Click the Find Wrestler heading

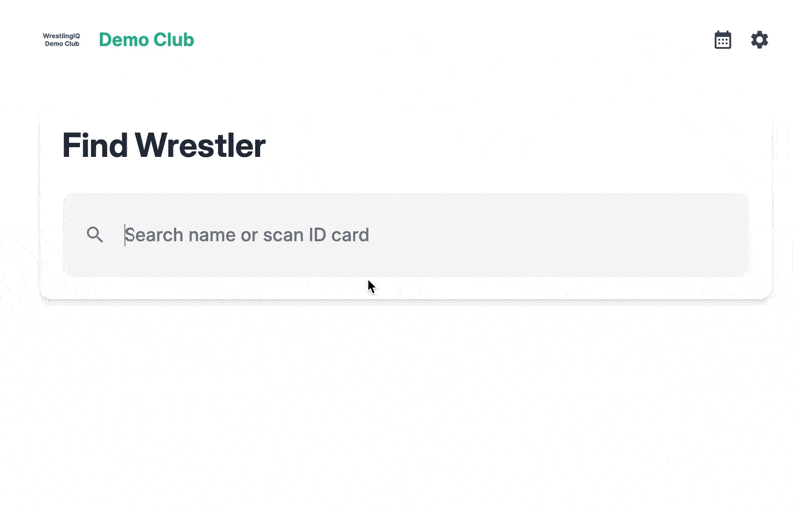(x=163, y=146)
